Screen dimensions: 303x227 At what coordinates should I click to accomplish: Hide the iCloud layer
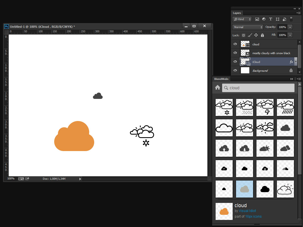pos(235,61)
